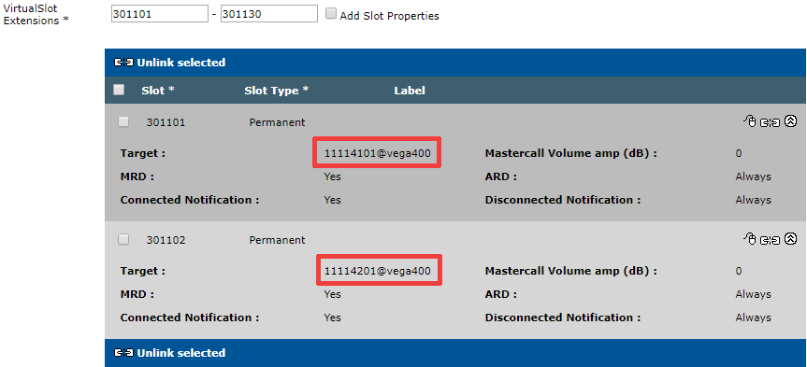Collapse slot 301101 details with chevron icon
The height and width of the screenshot is (367, 807).
click(x=791, y=121)
